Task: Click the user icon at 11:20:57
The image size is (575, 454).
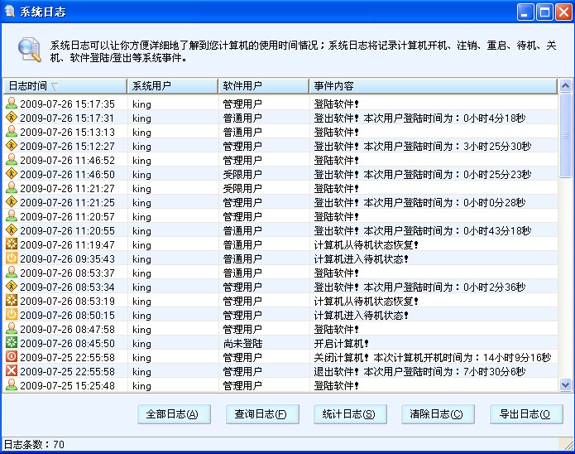Action: [12, 216]
